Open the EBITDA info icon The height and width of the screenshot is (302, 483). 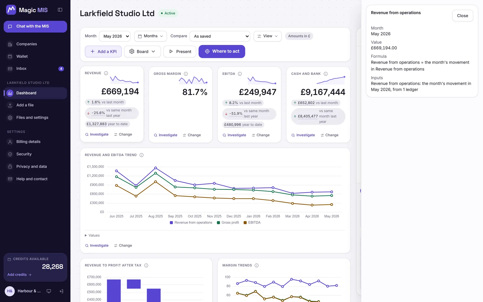pyautogui.click(x=240, y=74)
